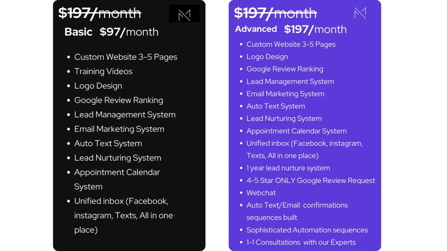
Task: Click 1 year lead nurture system item
Action: click(x=288, y=168)
